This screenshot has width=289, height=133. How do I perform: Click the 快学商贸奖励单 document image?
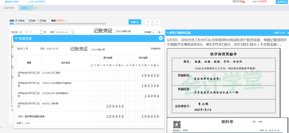[x=224, y=83]
